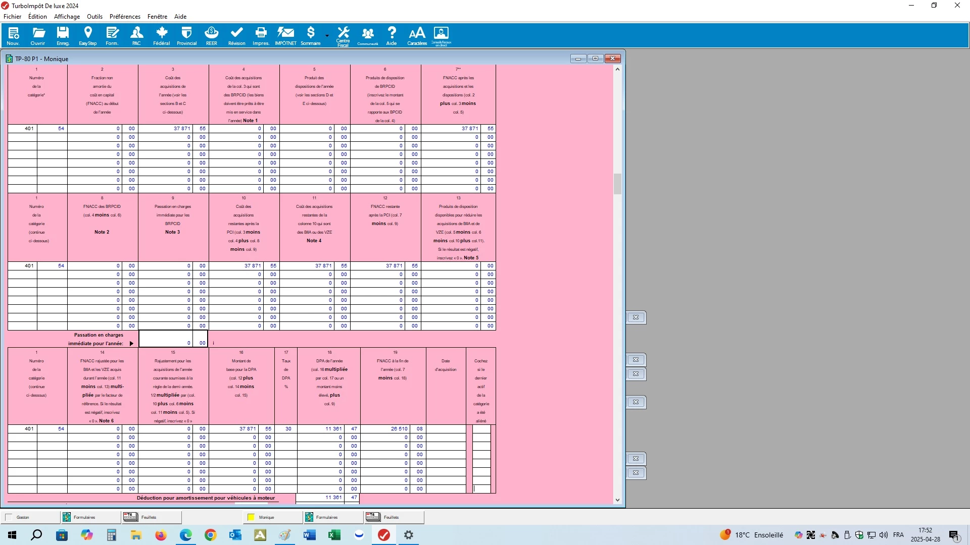Switch to Monique's Formulaires tab
The image size is (970, 545).
[x=327, y=517]
